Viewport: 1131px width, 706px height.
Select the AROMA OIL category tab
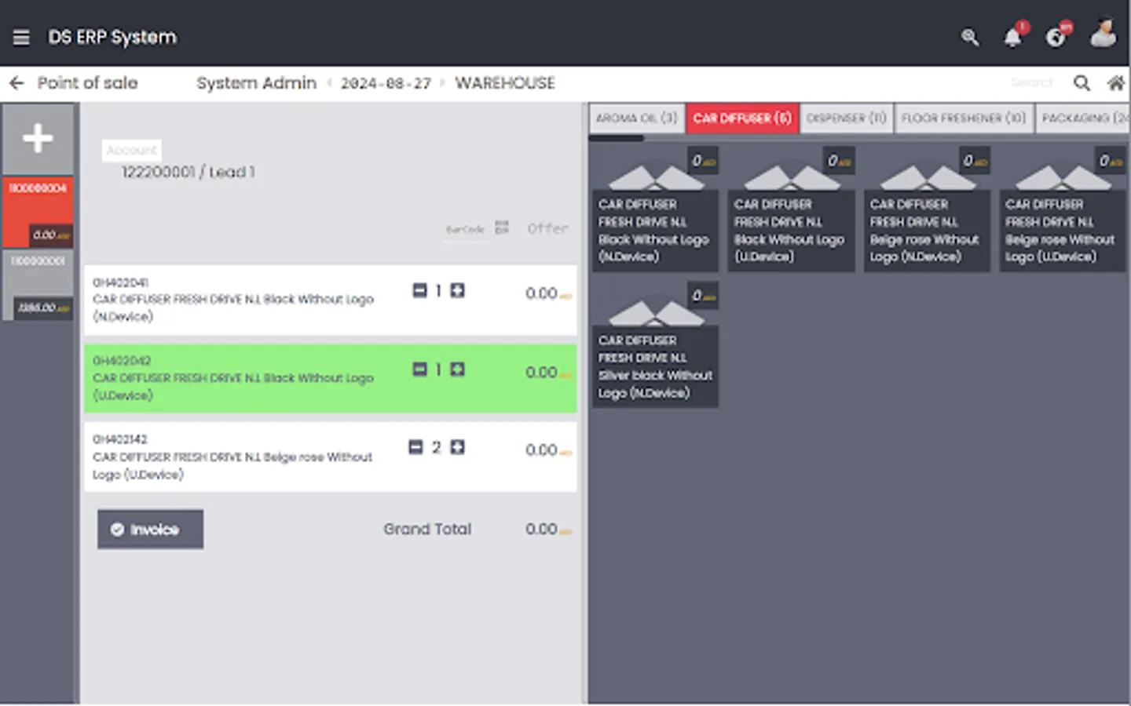636,118
